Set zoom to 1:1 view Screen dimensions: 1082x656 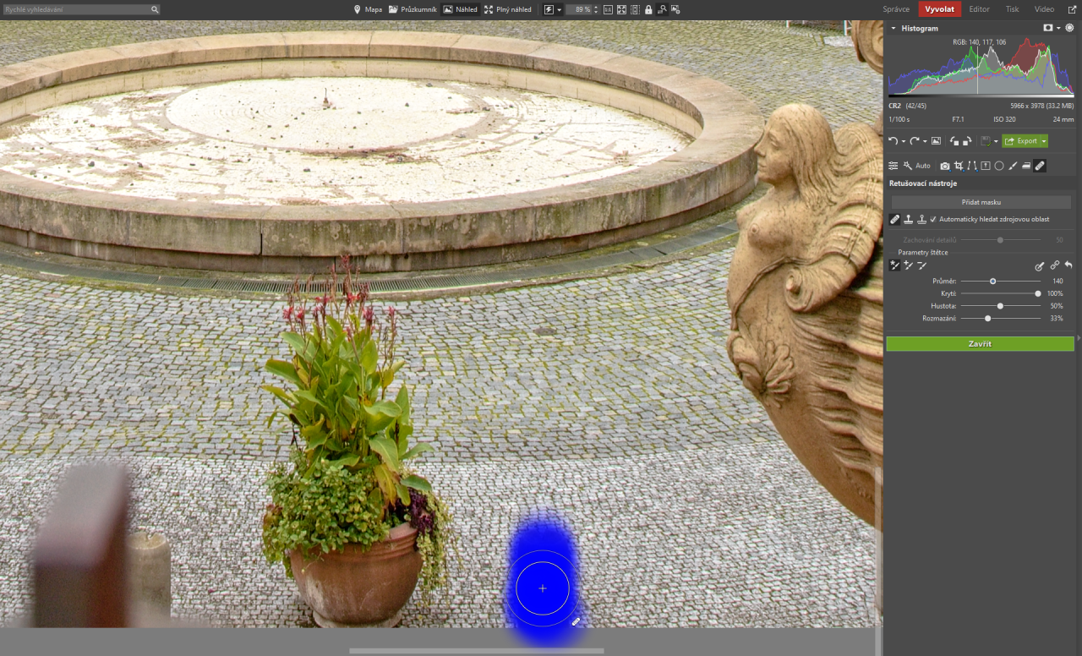[x=608, y=9]
